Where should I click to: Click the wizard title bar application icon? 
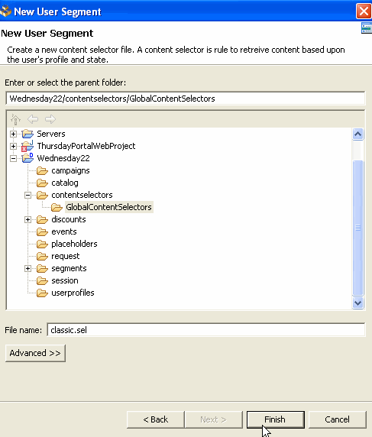coord(5,11)
